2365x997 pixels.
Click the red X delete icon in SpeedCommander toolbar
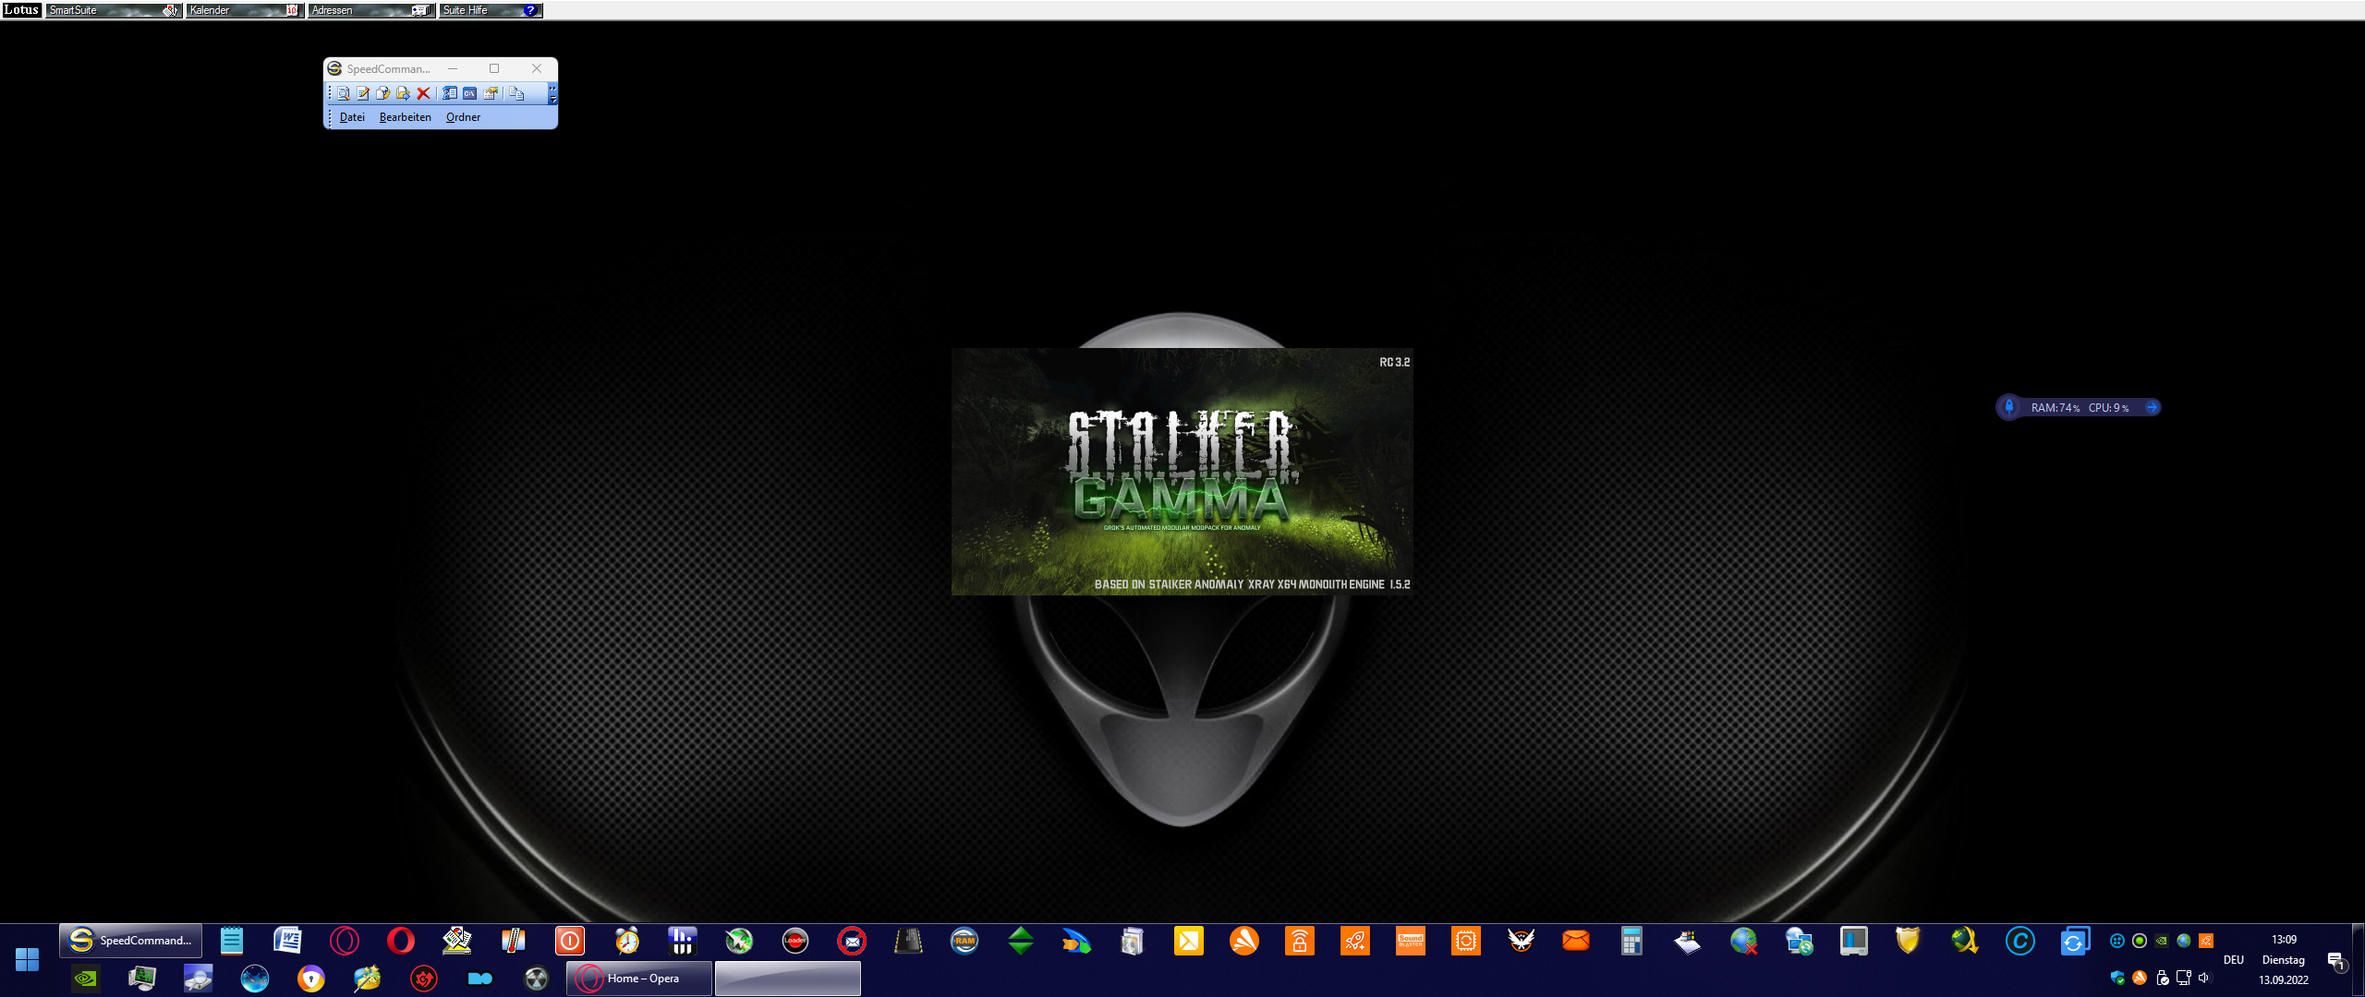tap(423, 93)
